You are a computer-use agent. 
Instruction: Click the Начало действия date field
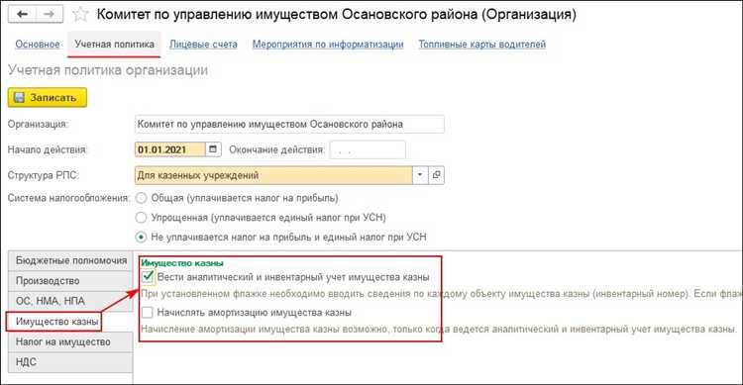(170, 149)
